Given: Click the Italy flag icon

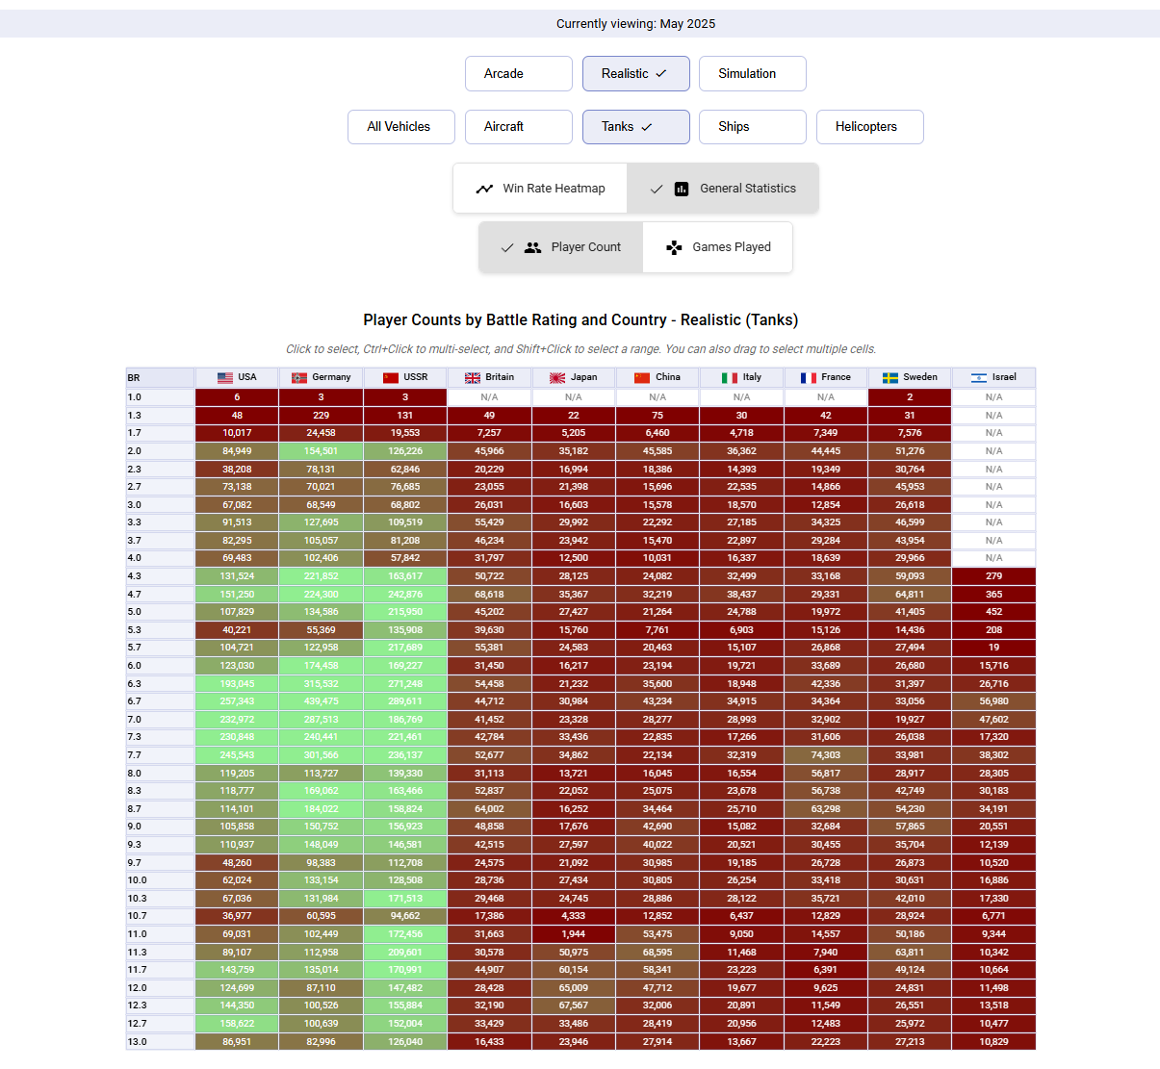Looking at the screenshot, I should coord(730,378).
